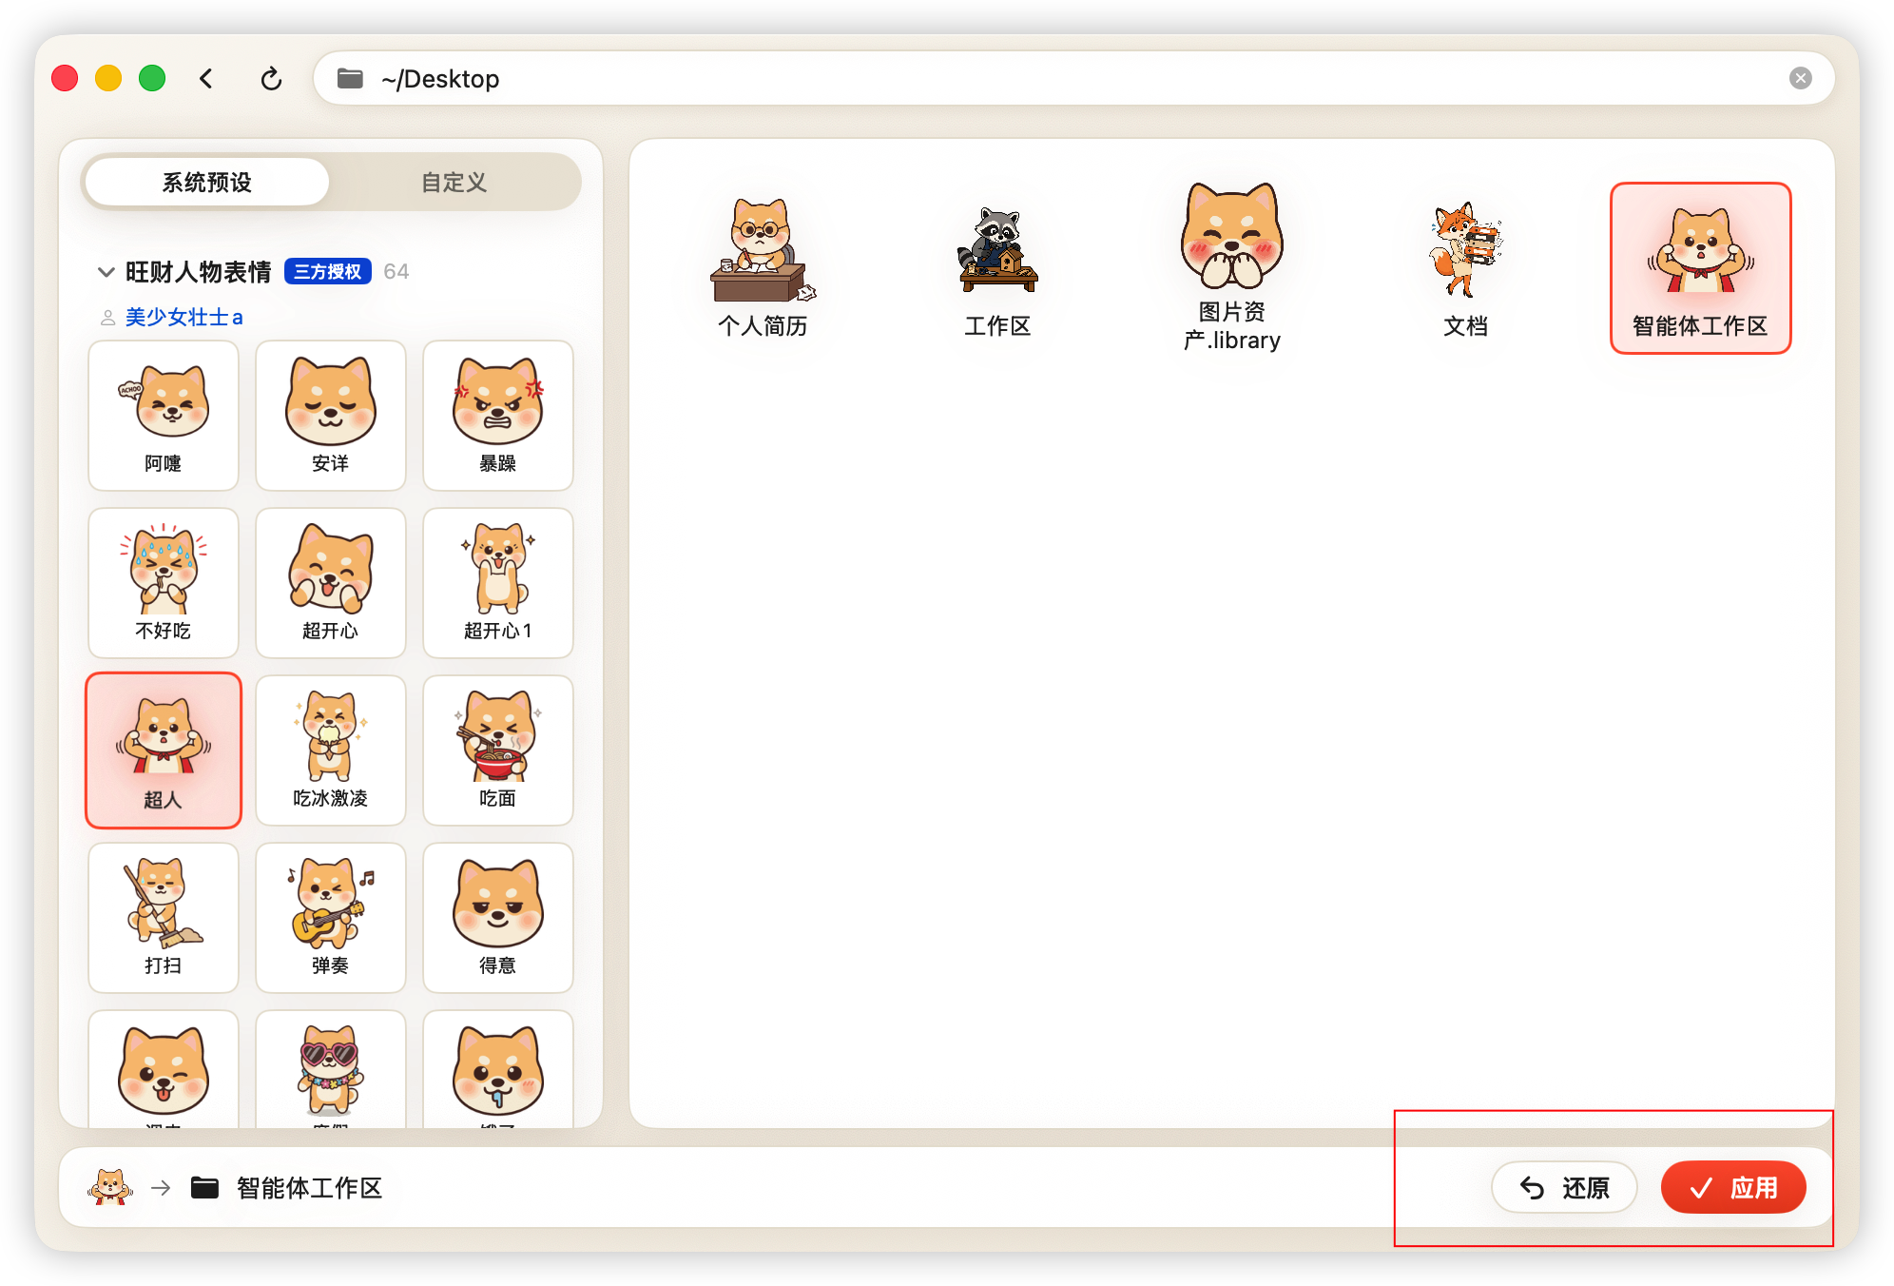Click the dog preview icon in bottom bar
The height and width of the screenshot is (1286, 1894).
(110, 1187)
